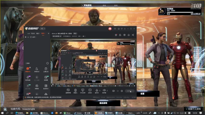Add a 直播屏幕 screen capture source
Image resolution: width=205 pixels, height=115 pixels.
point(68,91)
